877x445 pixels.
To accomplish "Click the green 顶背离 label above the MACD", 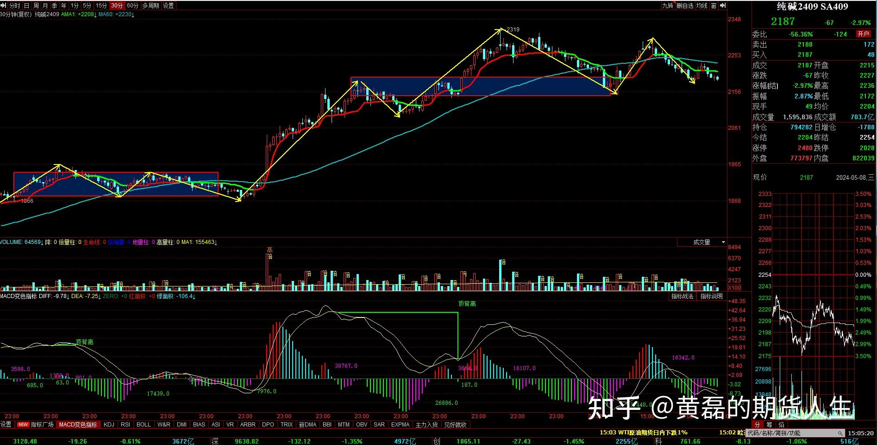I will coord(467,304).
